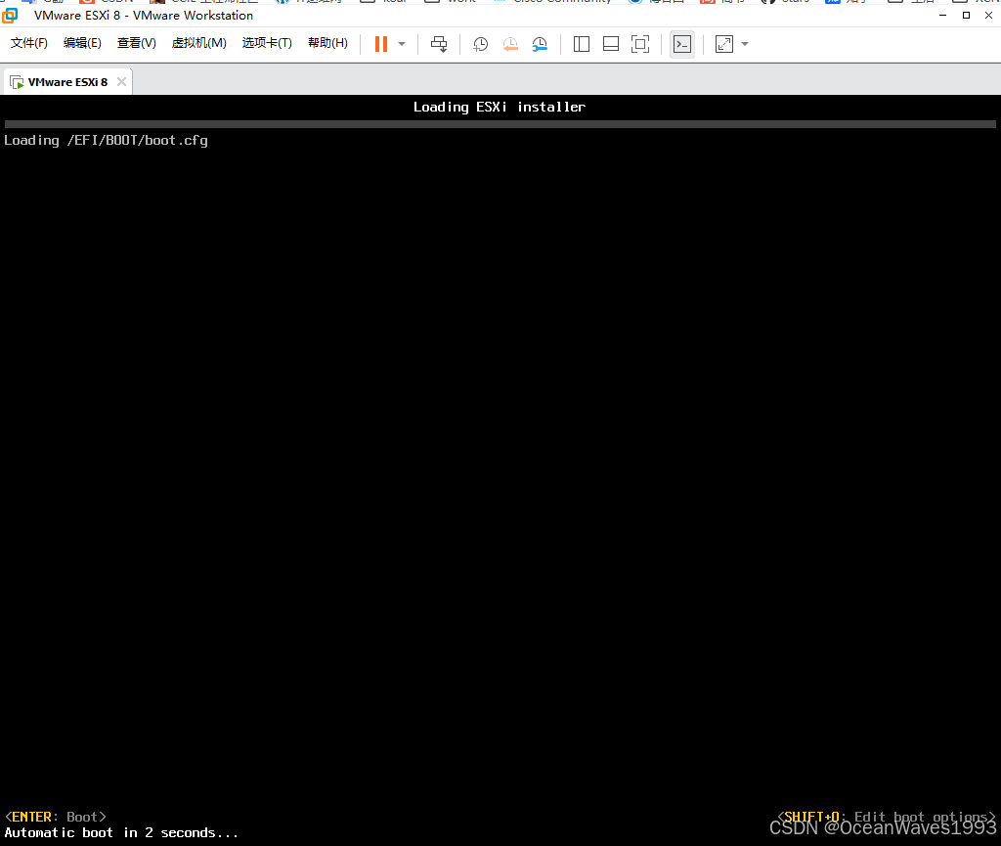This screenshot has width=1001, height=846.
Task: Expand the stretch display dropdown arrow
Action: point(745,44)
